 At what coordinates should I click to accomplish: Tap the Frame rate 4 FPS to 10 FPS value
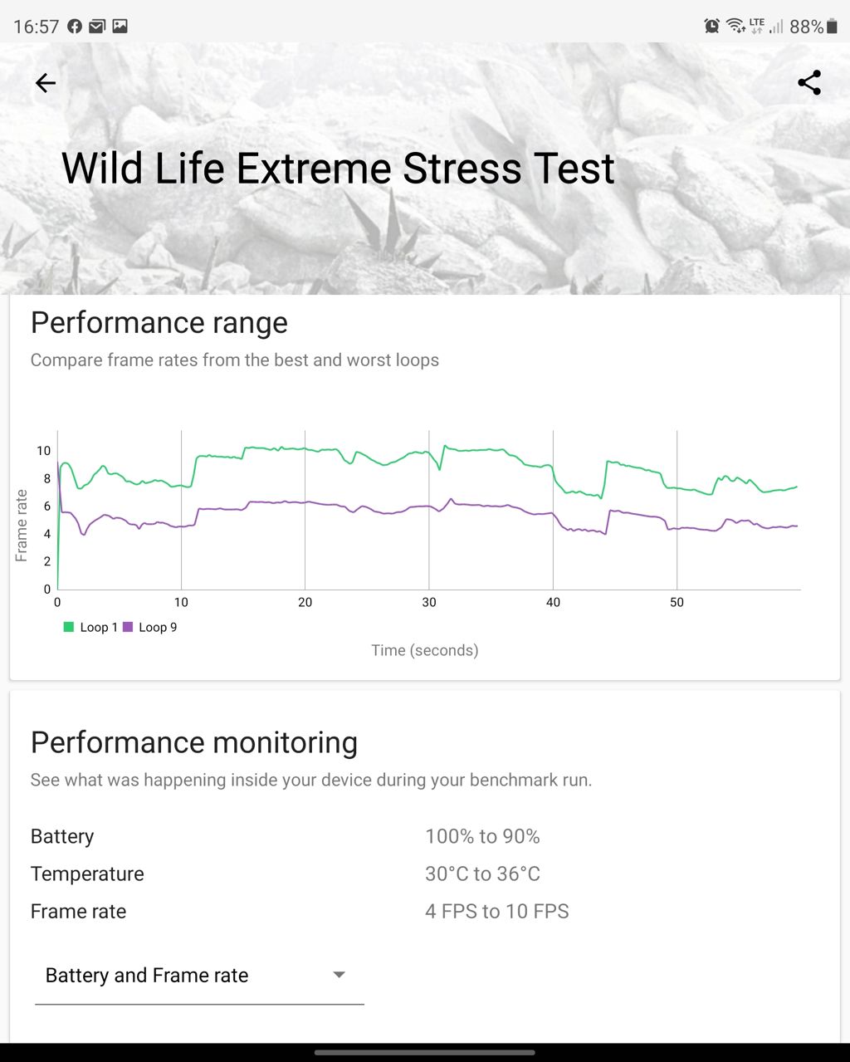(x=496, y=911)
